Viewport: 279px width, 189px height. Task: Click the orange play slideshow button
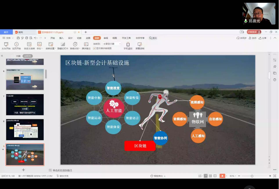[x=222, y=176]
